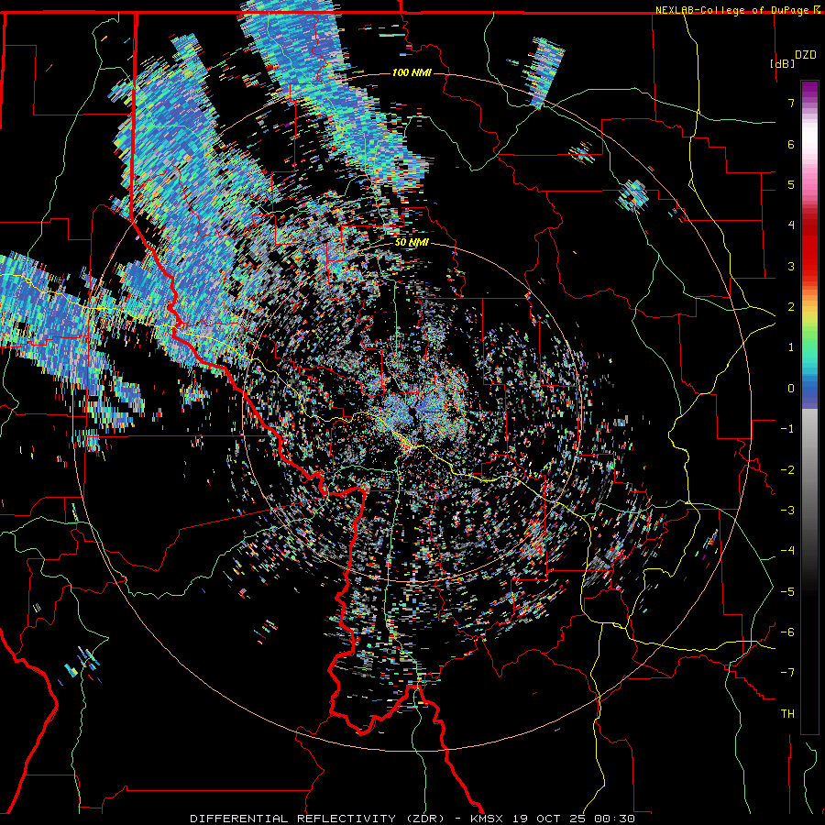Click the 3 value on color scale
Screen dimensions: 825x825
click(x=791, y=266)
